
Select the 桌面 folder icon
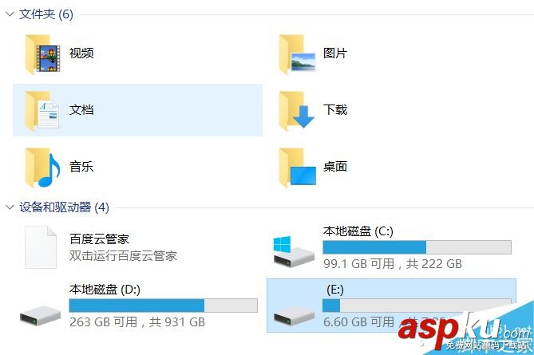pyautogui.click(x=297, y=168)
